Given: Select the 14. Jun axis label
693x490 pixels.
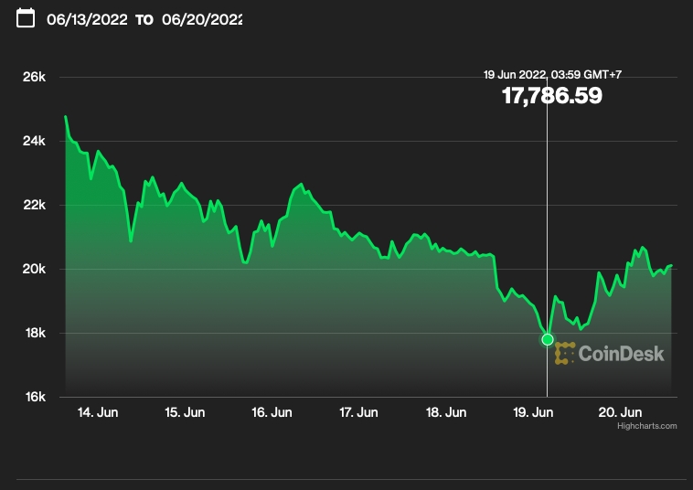Looking at the screenshot, I should (x=98, y=412).
